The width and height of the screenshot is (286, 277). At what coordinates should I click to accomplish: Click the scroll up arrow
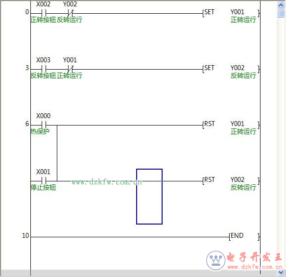point(281,5)
